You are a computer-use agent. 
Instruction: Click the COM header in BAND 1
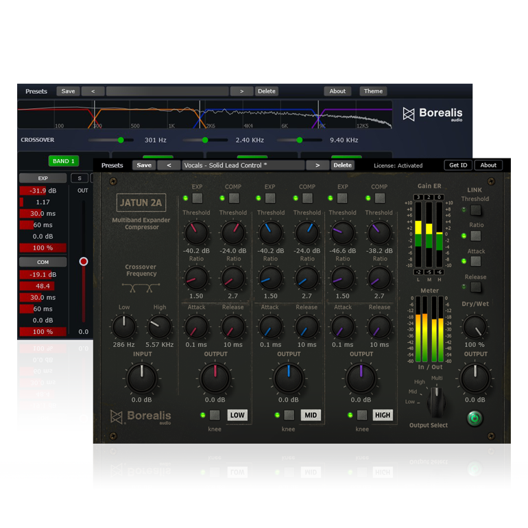[43, 262]
